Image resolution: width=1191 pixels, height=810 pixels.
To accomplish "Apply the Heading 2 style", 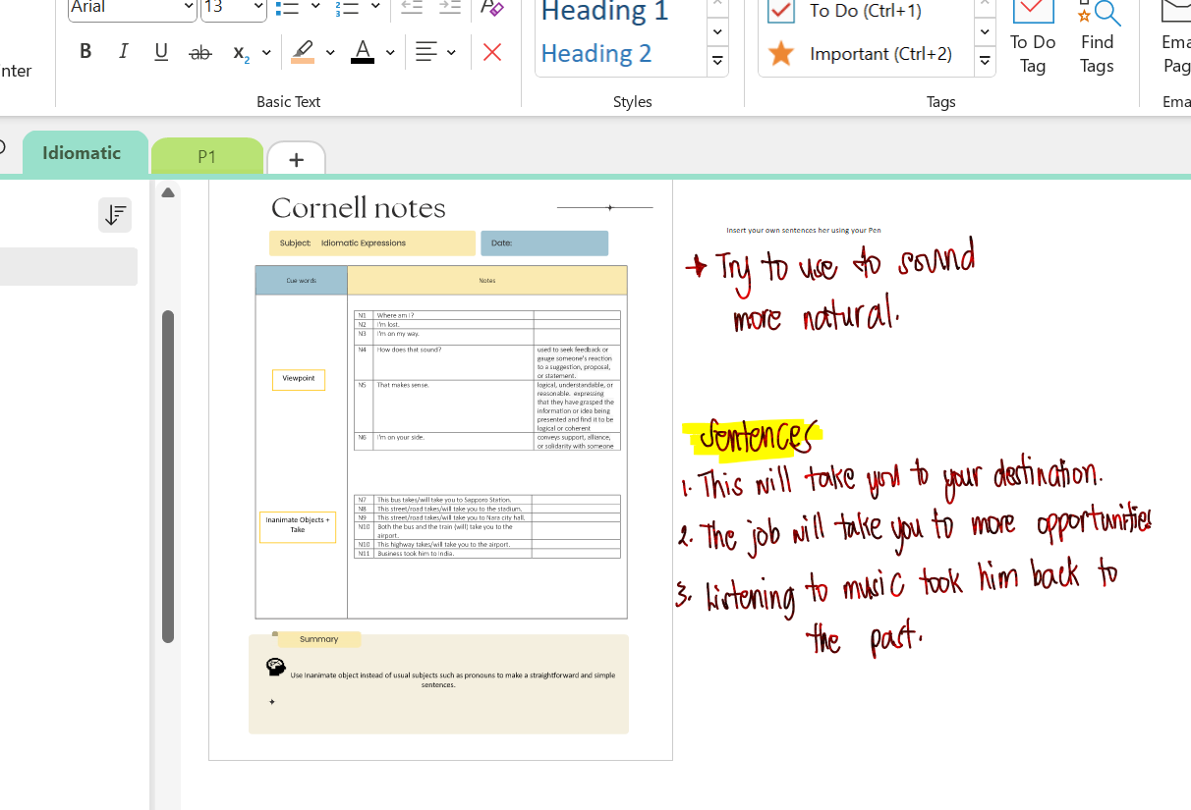I will tap(596, 53).
